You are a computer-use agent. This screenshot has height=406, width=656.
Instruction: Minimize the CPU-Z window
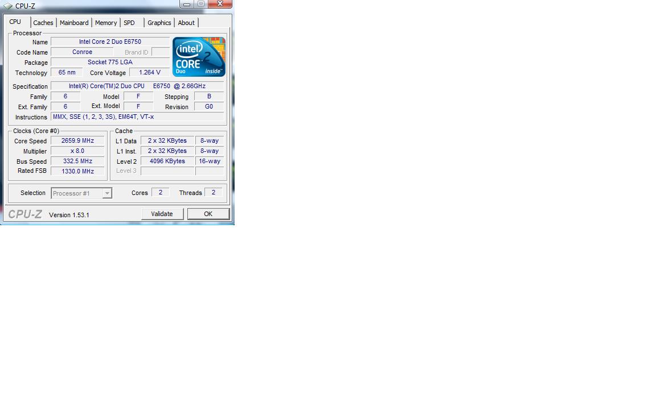pyautogui.click(x=187, y=4)
